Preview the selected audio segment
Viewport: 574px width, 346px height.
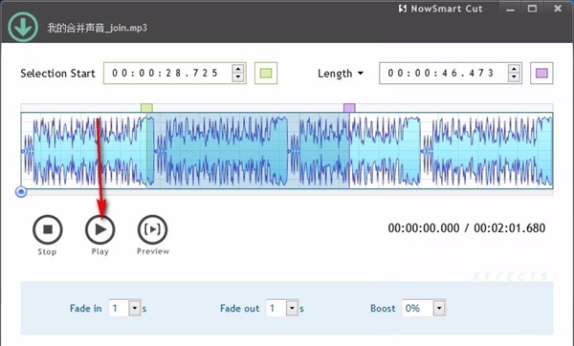pos(153,229)
